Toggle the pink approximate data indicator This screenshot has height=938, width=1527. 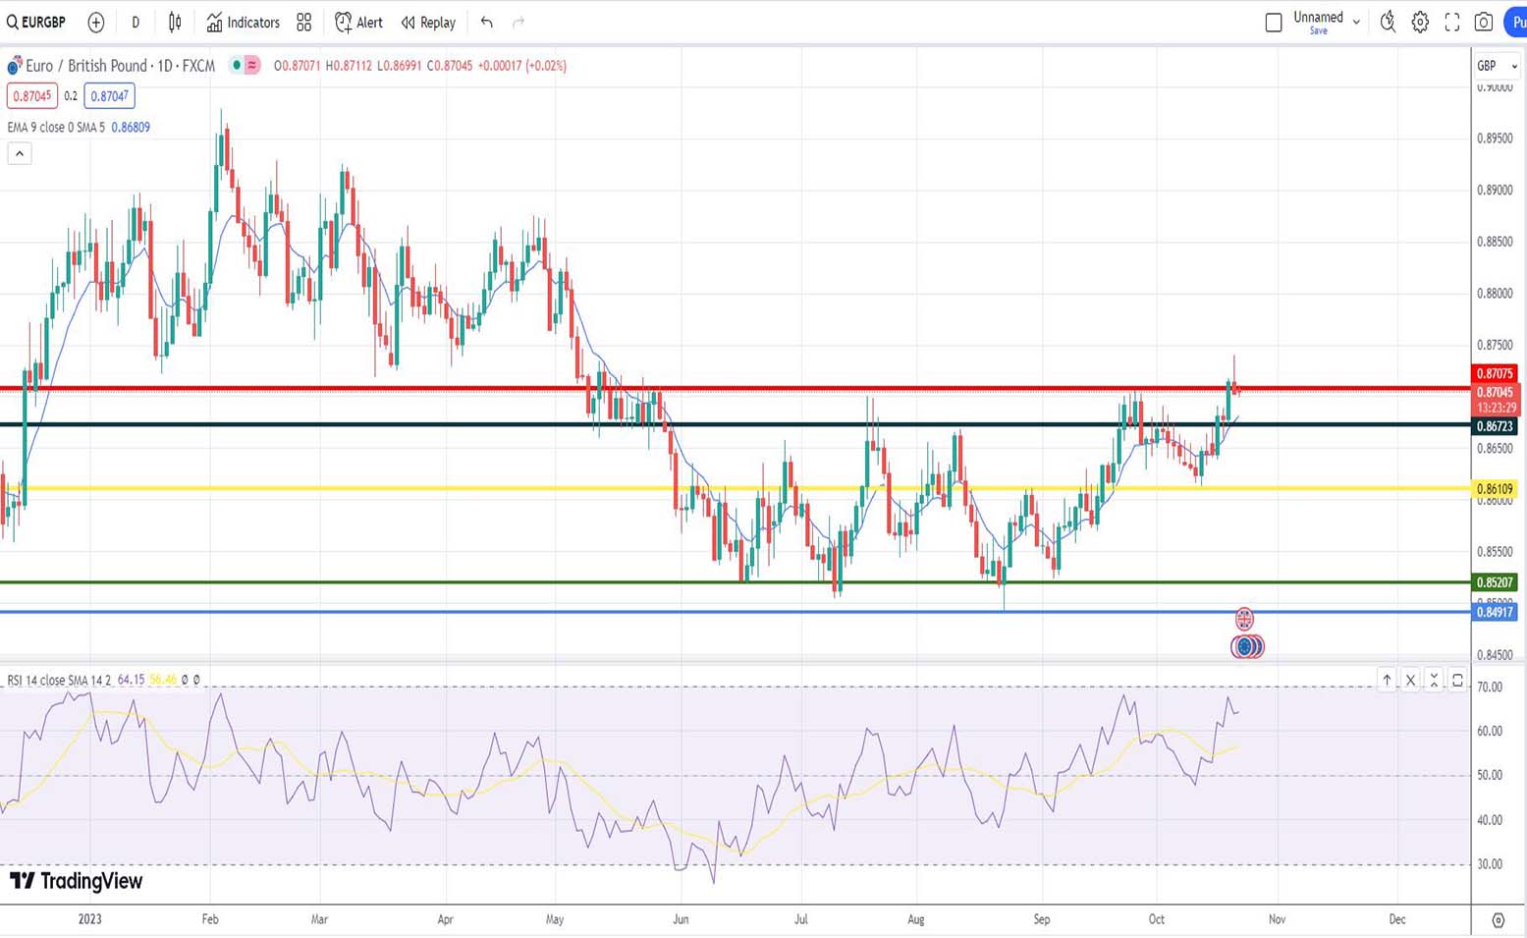[x=252, y=66]
